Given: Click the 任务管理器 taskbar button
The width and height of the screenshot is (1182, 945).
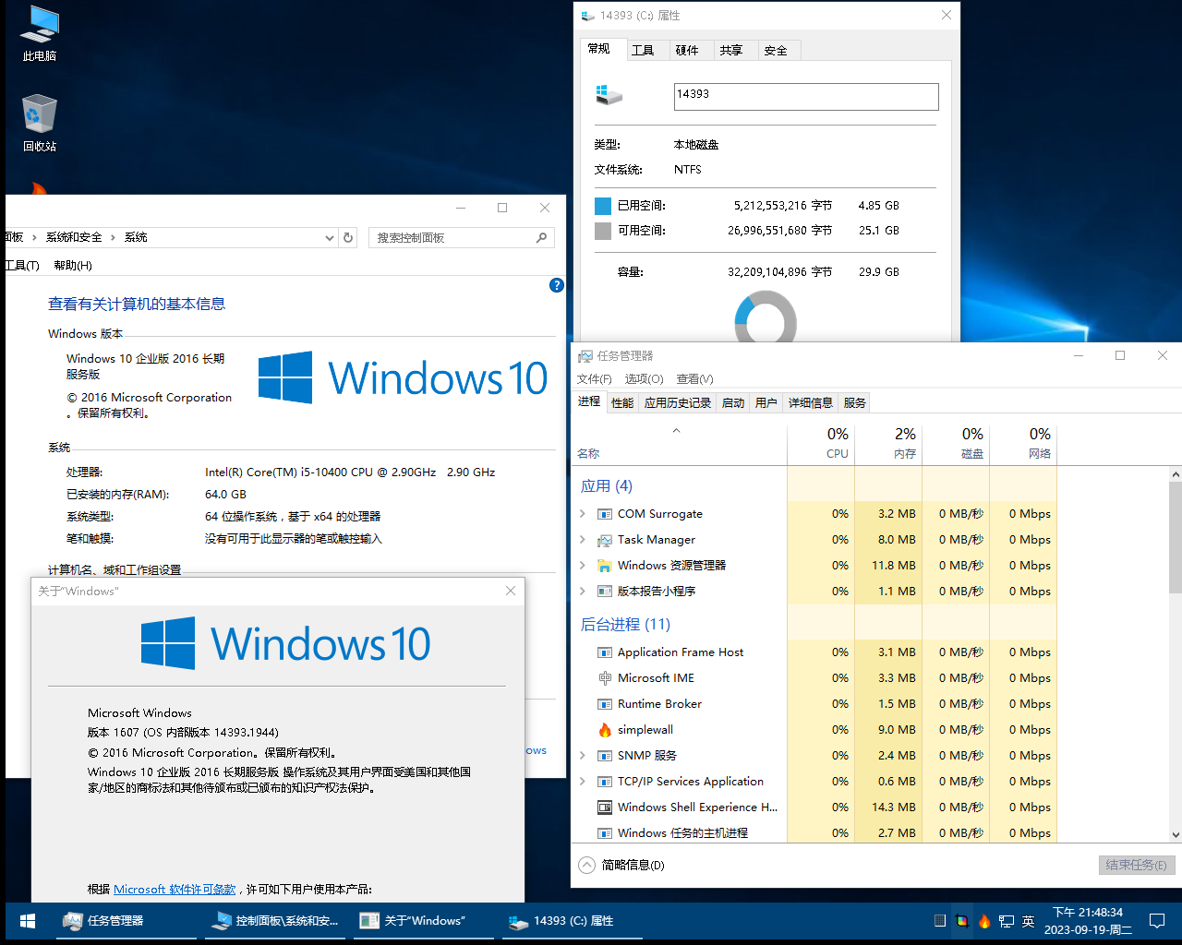Looking at the screenshot, I should (127, 921).
